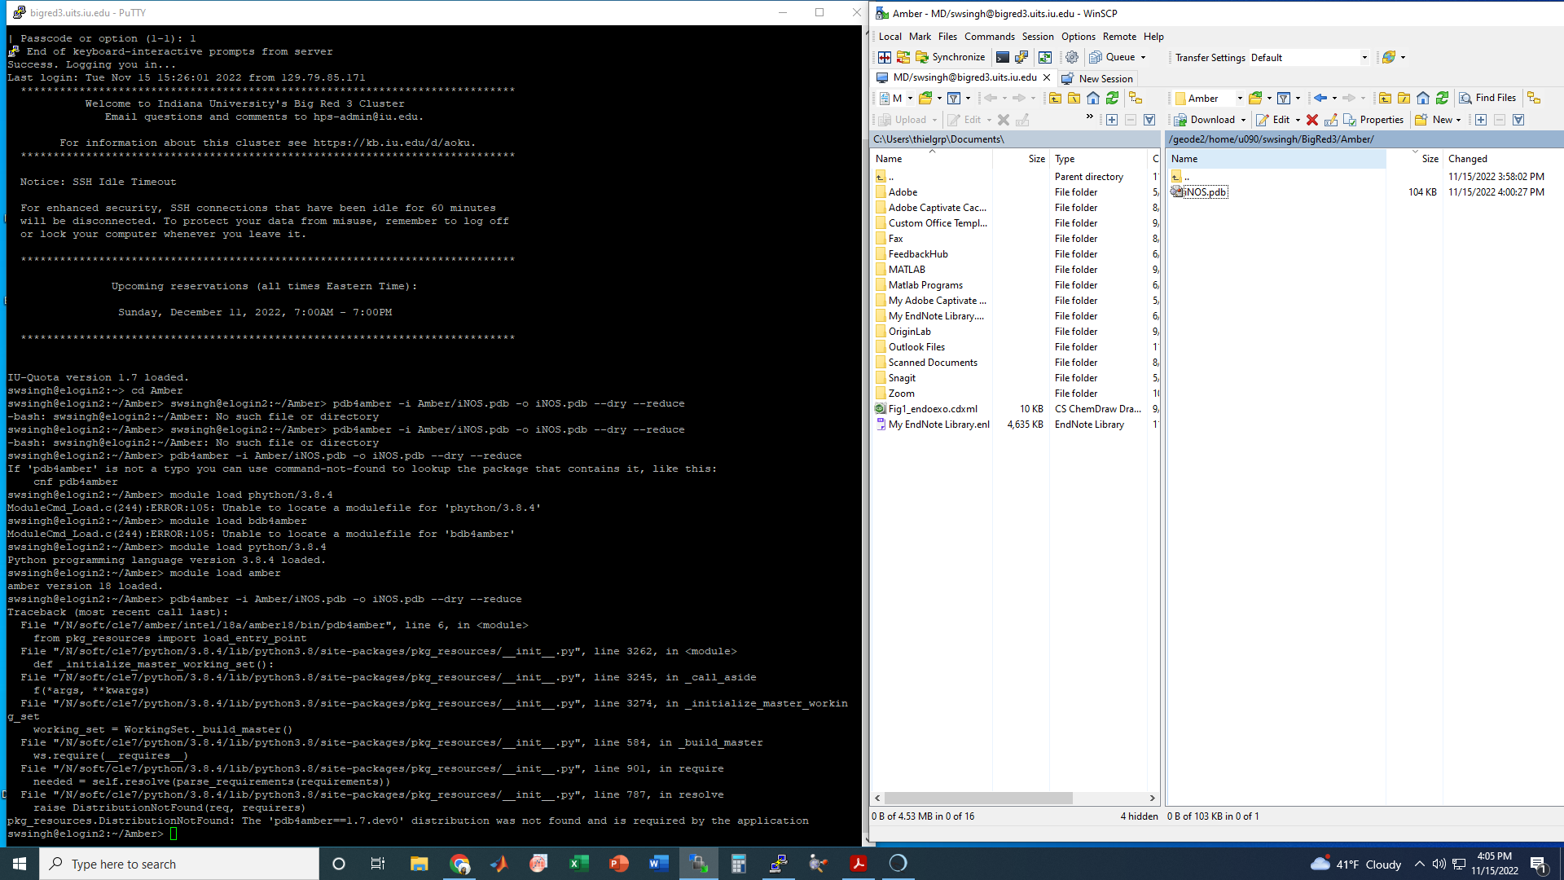Open terminal console icon in WinSCP toolbar
Viewport: 1564px width, 880px height.
(1003, 57)
